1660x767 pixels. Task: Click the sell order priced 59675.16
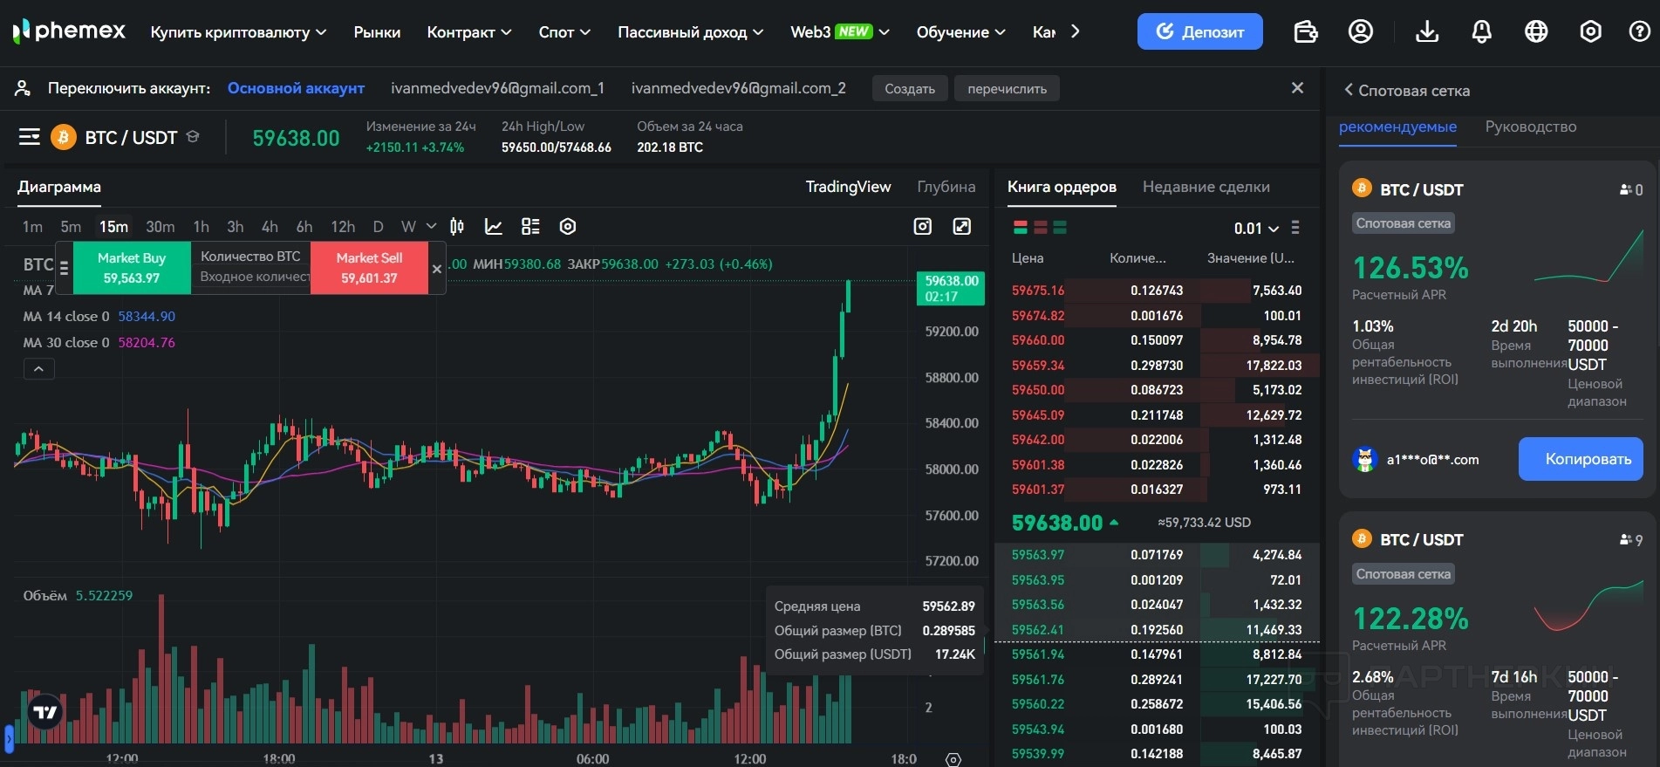pos(1157,291)
